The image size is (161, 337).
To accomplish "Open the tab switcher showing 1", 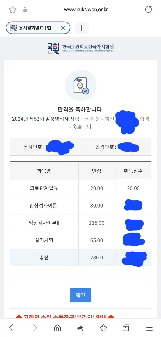I will 126,328.
